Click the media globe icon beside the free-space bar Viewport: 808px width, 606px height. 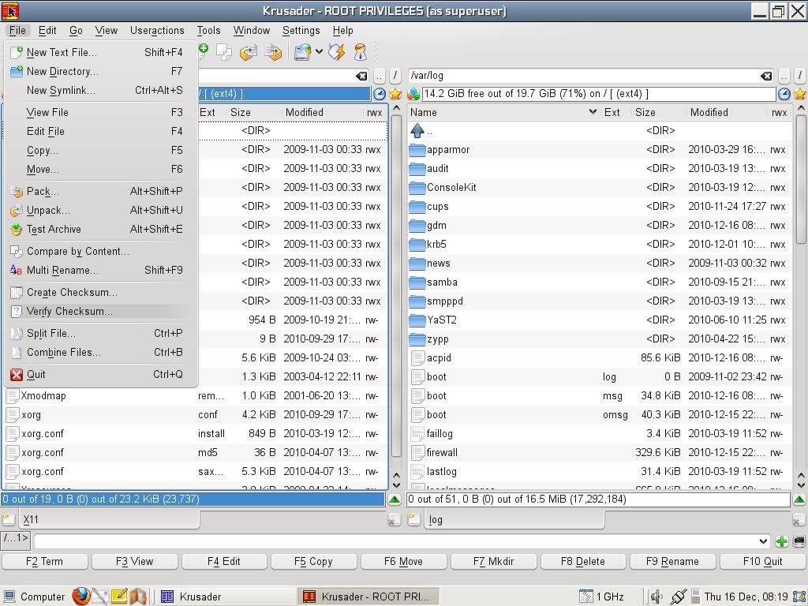point(413,94)
